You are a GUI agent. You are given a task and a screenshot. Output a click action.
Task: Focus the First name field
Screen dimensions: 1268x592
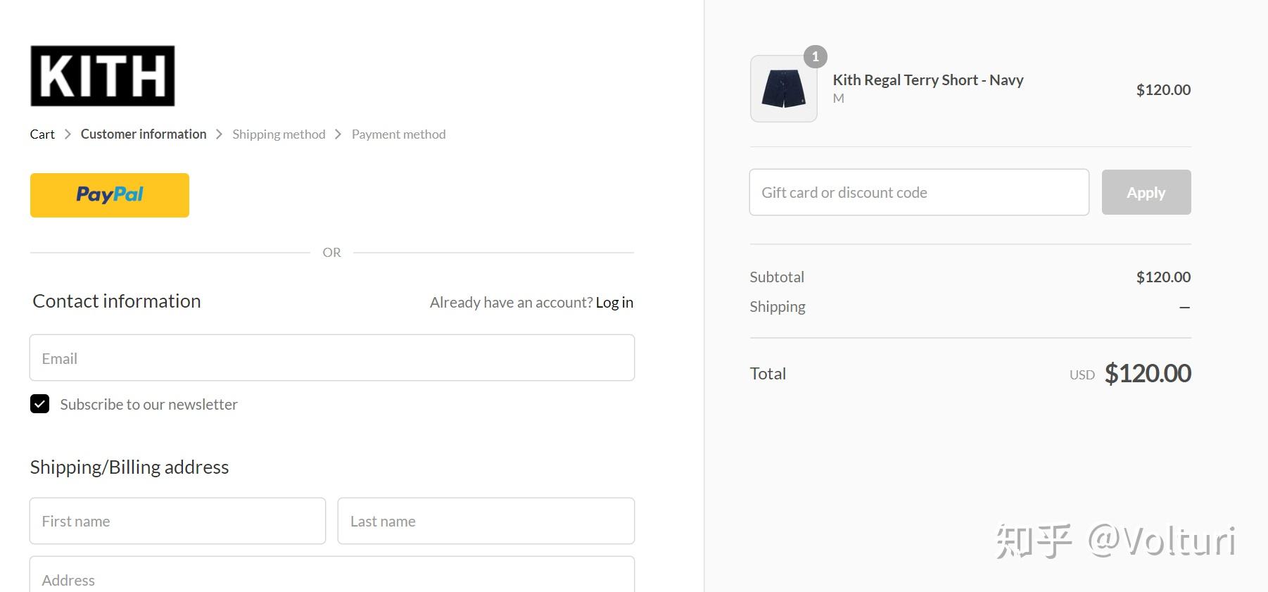click(177, 521)
